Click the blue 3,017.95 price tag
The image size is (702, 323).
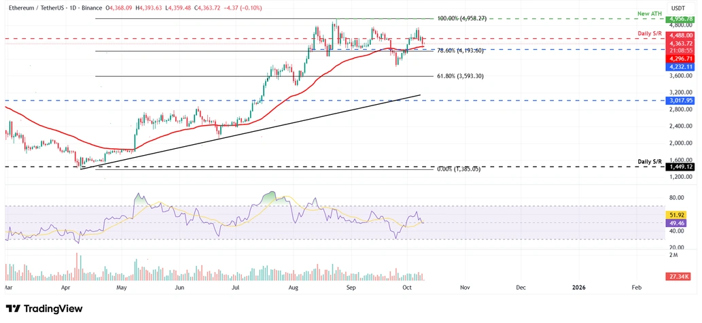coord(681,101)
